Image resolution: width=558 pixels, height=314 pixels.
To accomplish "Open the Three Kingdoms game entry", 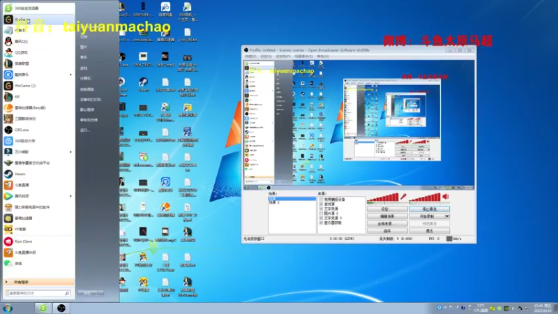I will click(x=38, y=119).
